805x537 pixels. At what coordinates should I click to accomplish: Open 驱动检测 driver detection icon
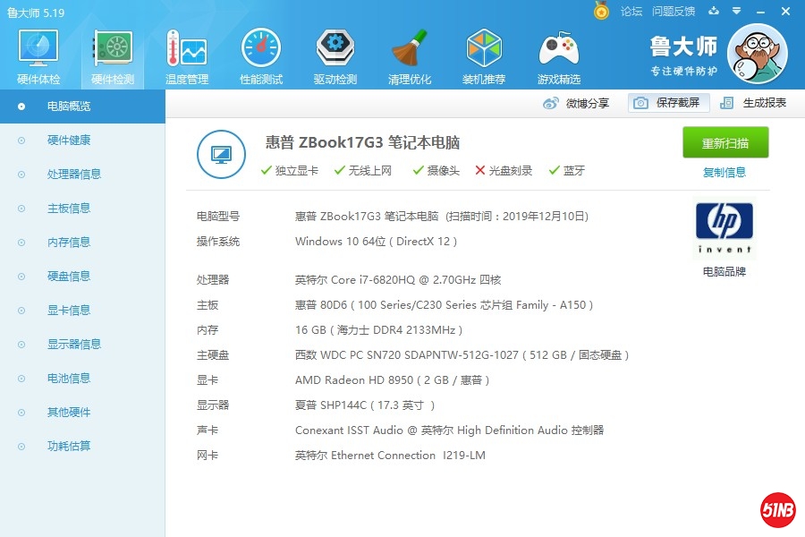click(x=335, y=55)
